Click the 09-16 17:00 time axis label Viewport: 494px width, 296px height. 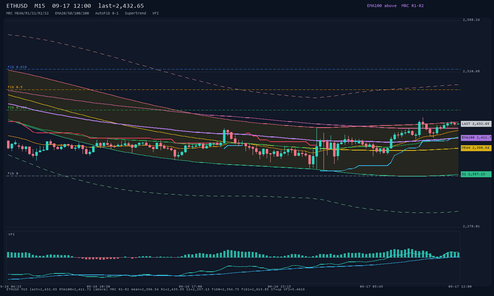[191, 286]
